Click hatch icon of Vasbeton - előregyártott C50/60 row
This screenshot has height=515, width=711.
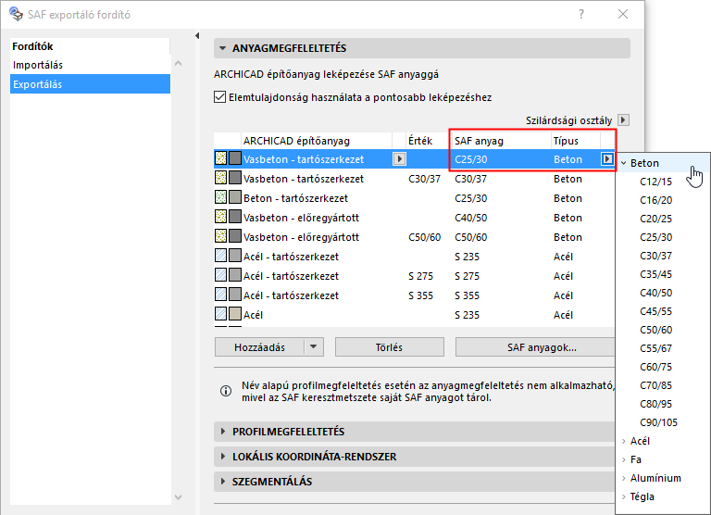click(221, 236)
